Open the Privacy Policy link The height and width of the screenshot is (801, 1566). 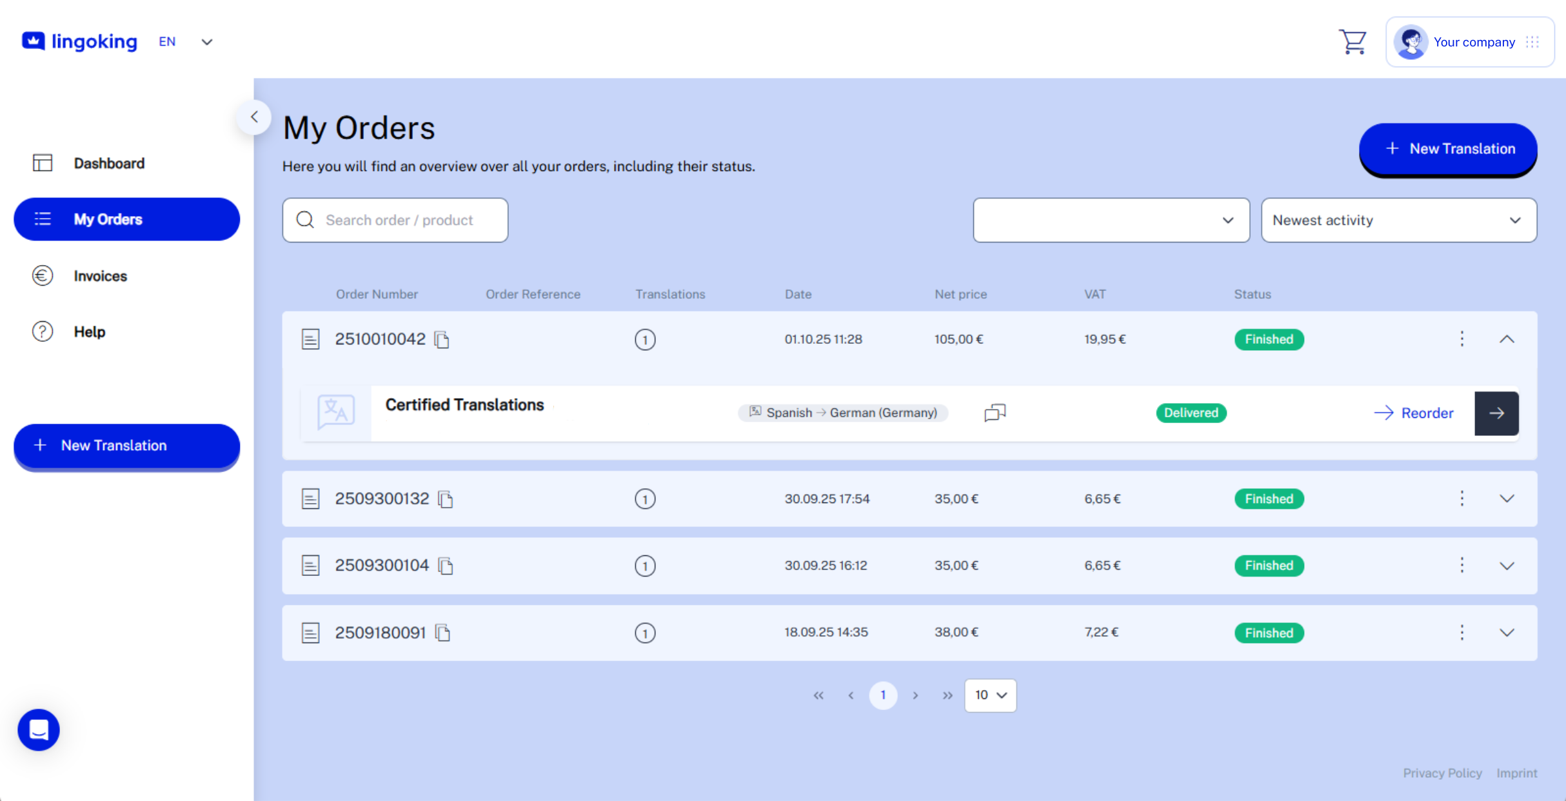[x=1443, y=773]
